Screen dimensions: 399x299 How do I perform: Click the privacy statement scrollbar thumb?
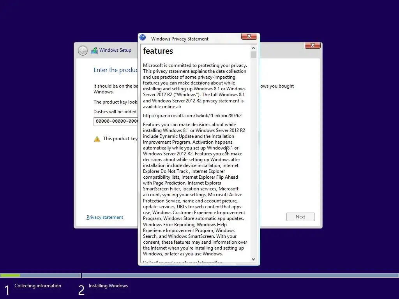(x=253, y=55)
